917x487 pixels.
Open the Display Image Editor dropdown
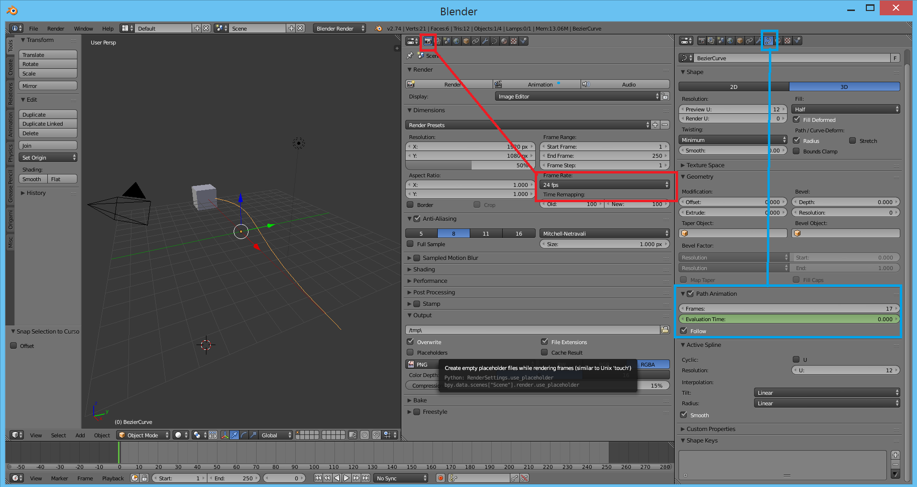coord(577,96)
